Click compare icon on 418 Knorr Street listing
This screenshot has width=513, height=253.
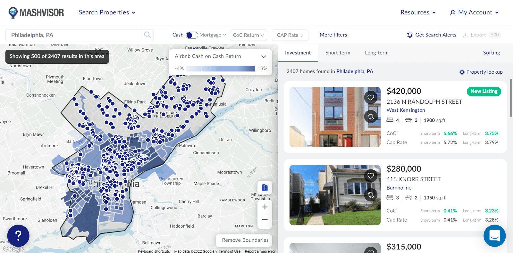tap(371, 194)
